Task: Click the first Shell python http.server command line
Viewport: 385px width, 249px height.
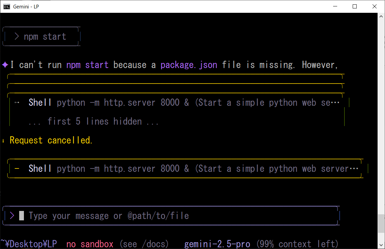Action: point(184,103)
